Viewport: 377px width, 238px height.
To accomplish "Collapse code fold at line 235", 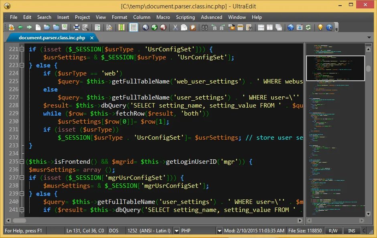I will pos(22,161).
